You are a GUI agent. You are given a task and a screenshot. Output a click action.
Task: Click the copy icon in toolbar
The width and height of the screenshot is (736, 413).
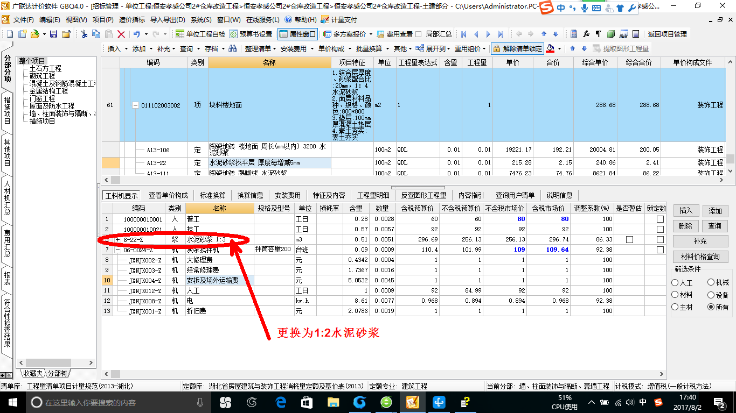pos(96,34)
